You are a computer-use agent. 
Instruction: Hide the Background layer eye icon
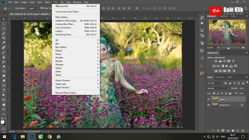coord(209,105)
